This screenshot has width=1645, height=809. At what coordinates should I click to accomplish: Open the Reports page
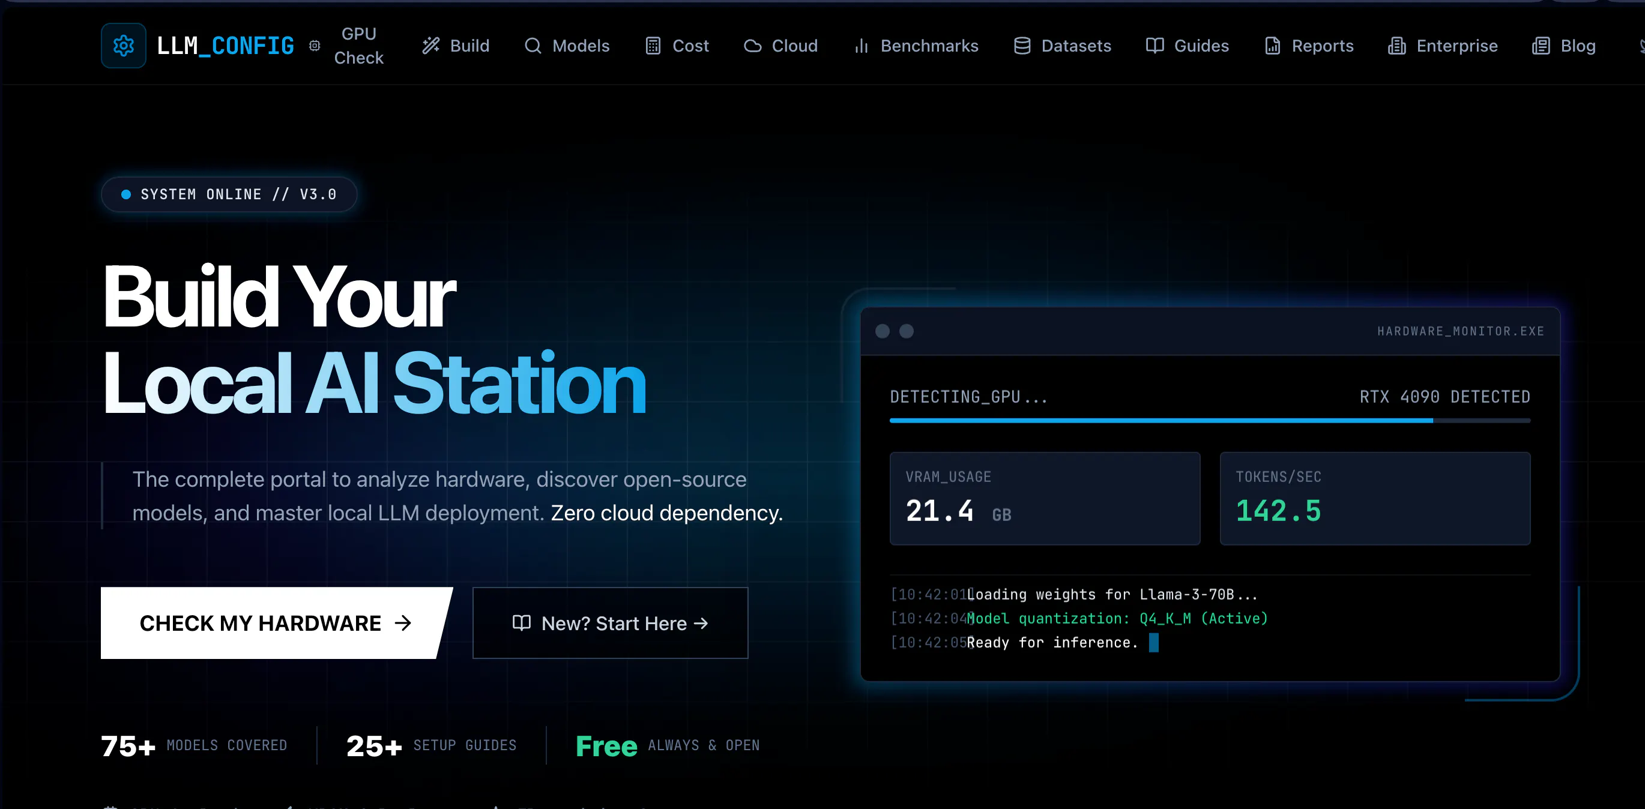point(1323,46)
